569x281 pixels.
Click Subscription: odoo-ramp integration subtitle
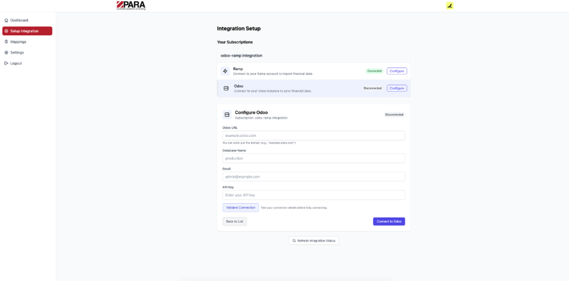pos(261,118)
